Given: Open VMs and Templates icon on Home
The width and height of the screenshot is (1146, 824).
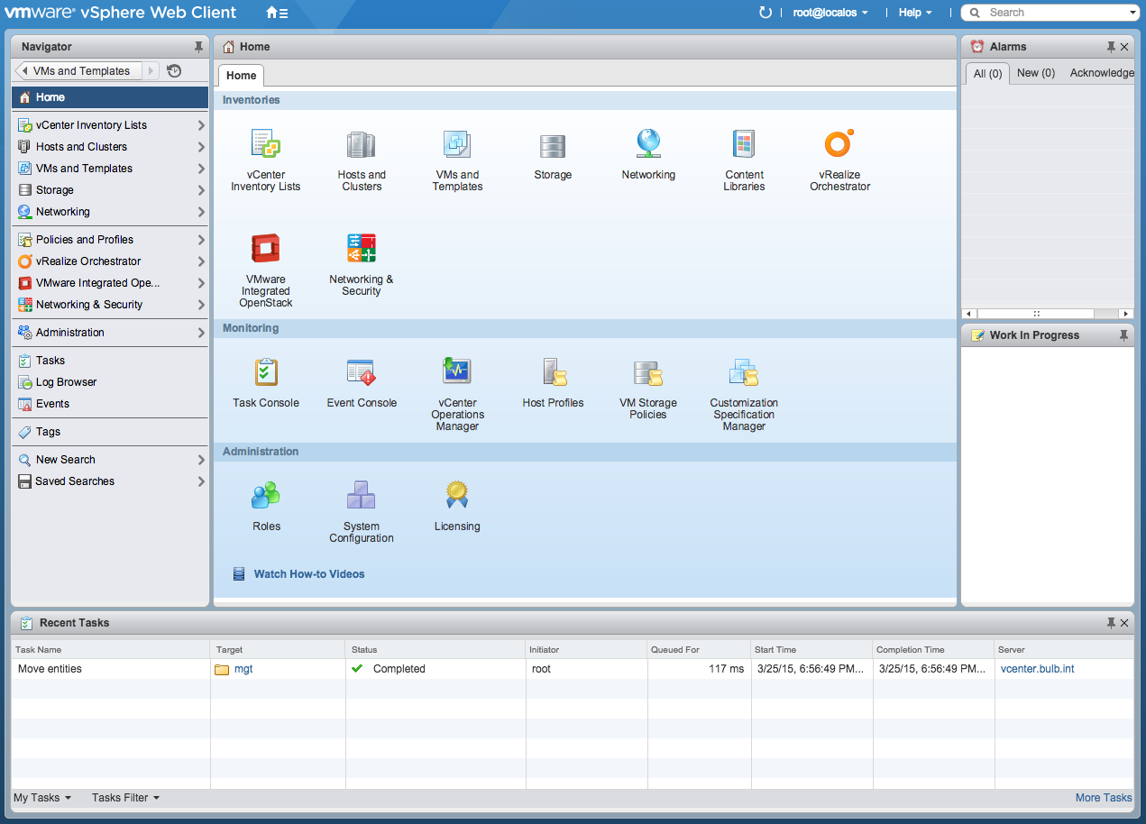Looking at the screenshot, I should [457, 144].
